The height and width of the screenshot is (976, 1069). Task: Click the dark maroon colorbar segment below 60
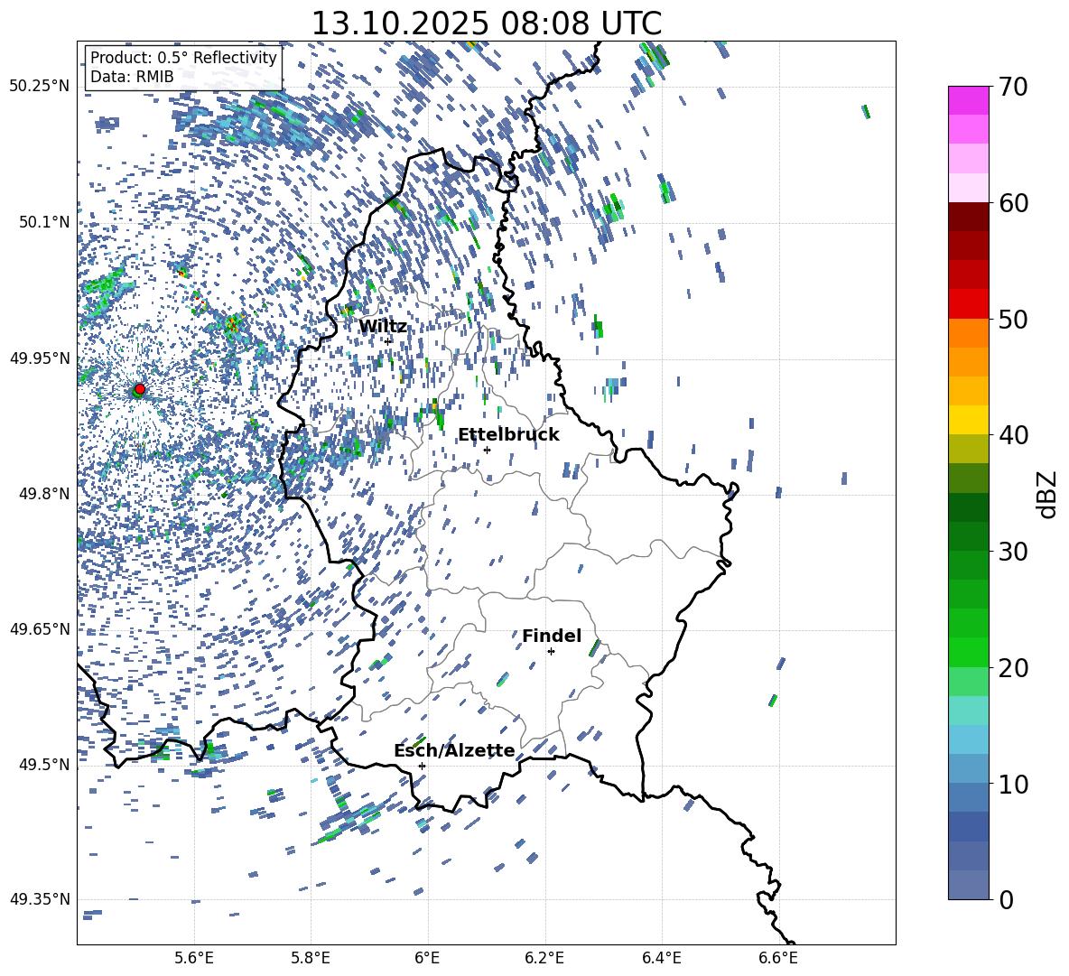tap(968, 217)
